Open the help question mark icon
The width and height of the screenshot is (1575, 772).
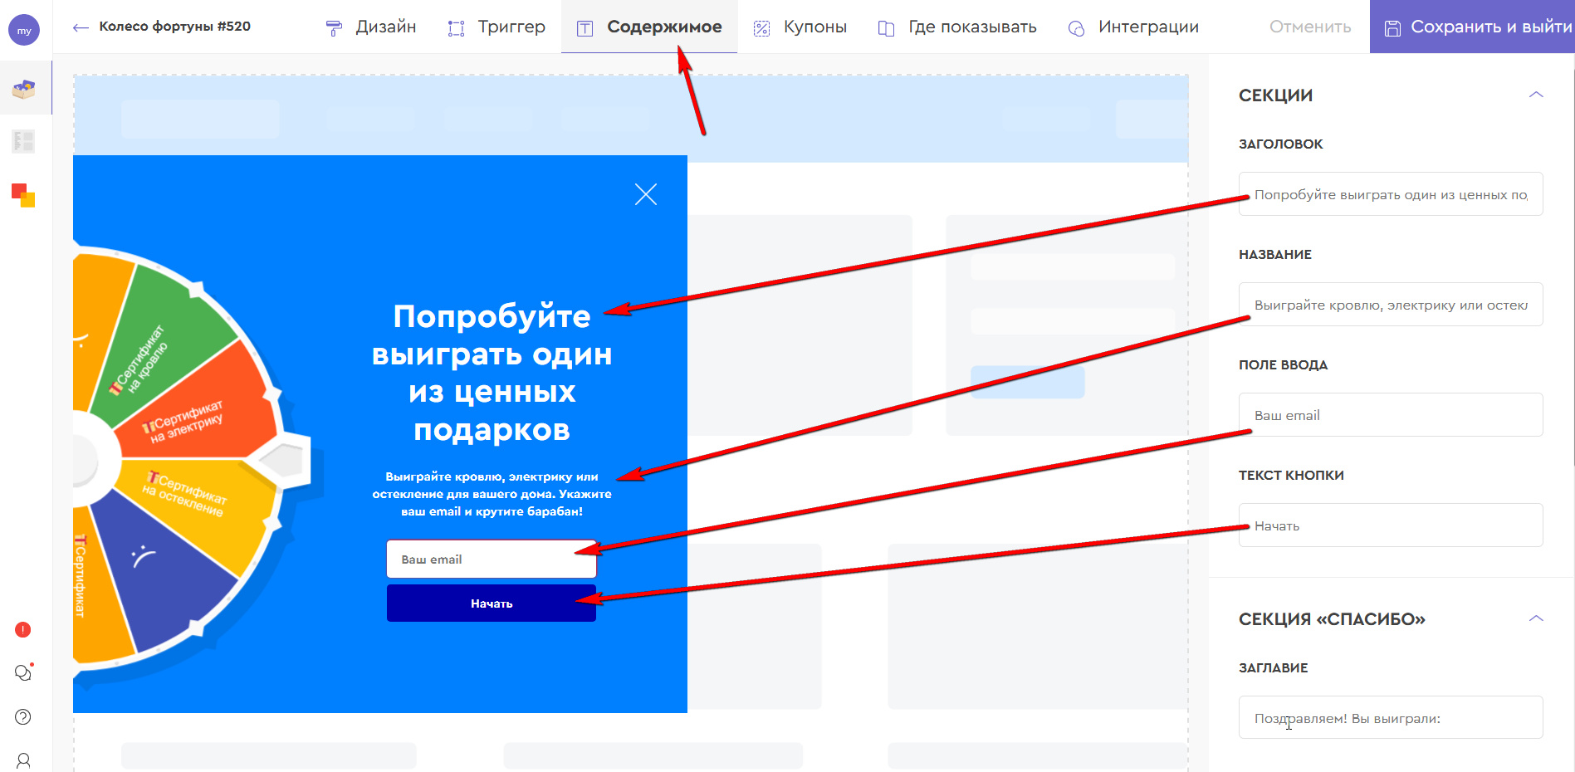click(23, 717)
